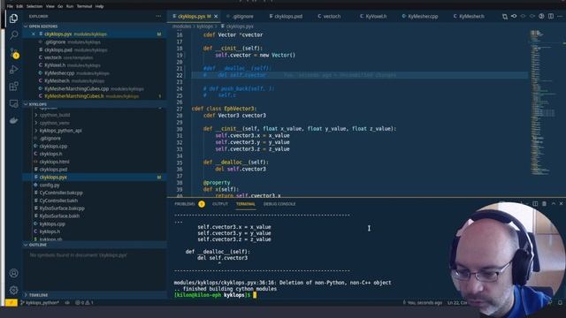This screenshot has height=318, width=566.
Task: Kill terminal with the trash icon
Action: (544, 204)
